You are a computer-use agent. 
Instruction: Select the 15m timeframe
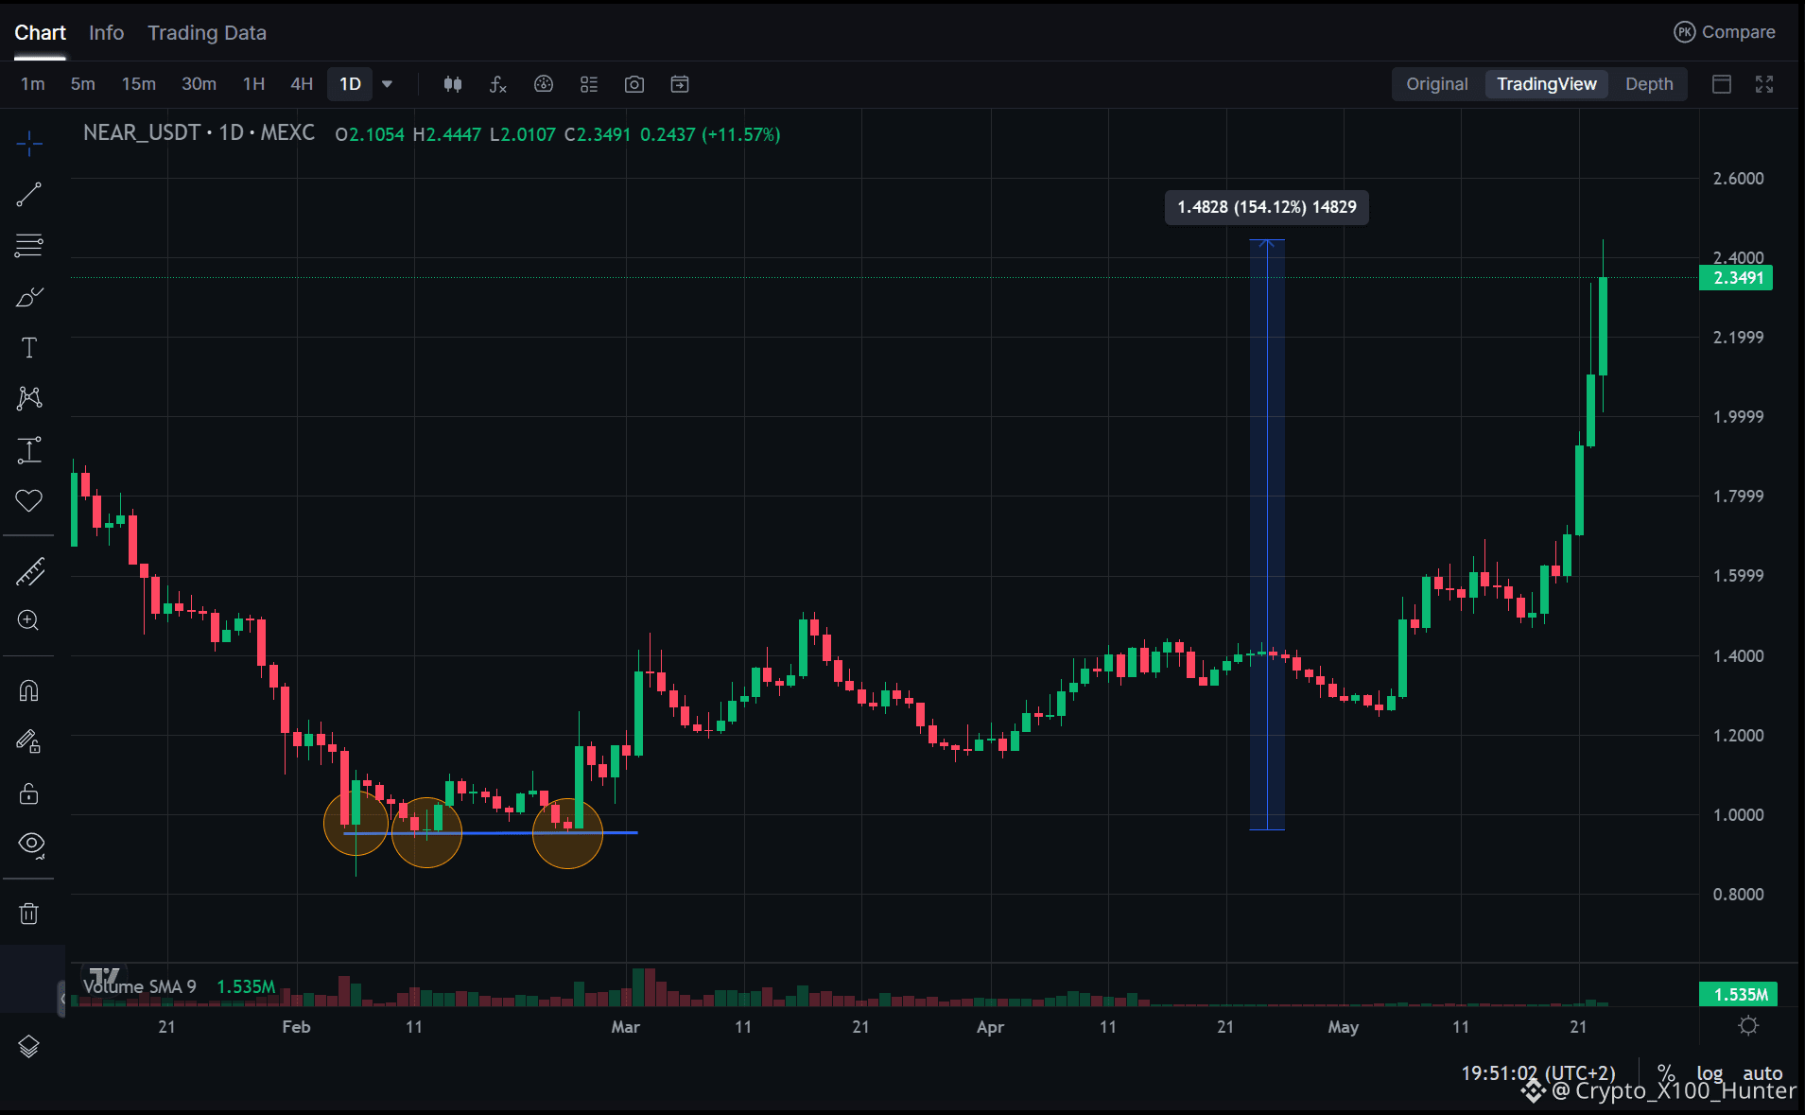pos(139,84)
